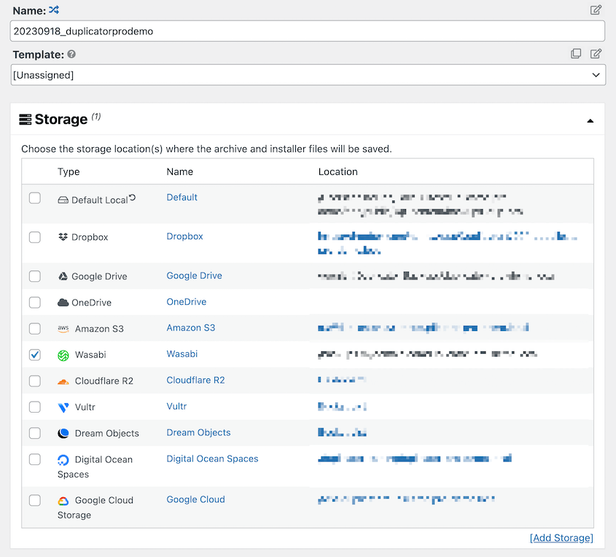Image resolution: width=616 pixels, height=557 pixels.
Task: Click the Digital Ocean Spaces logo icon
Action: tap(63, 459)
